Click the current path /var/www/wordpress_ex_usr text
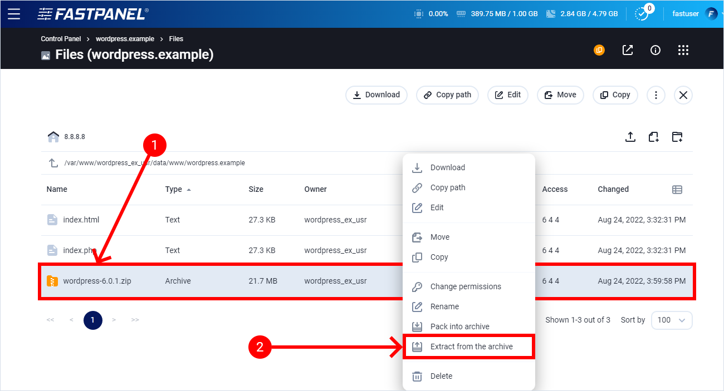Screen dimensions: 724x391 (x=154, y=163)
